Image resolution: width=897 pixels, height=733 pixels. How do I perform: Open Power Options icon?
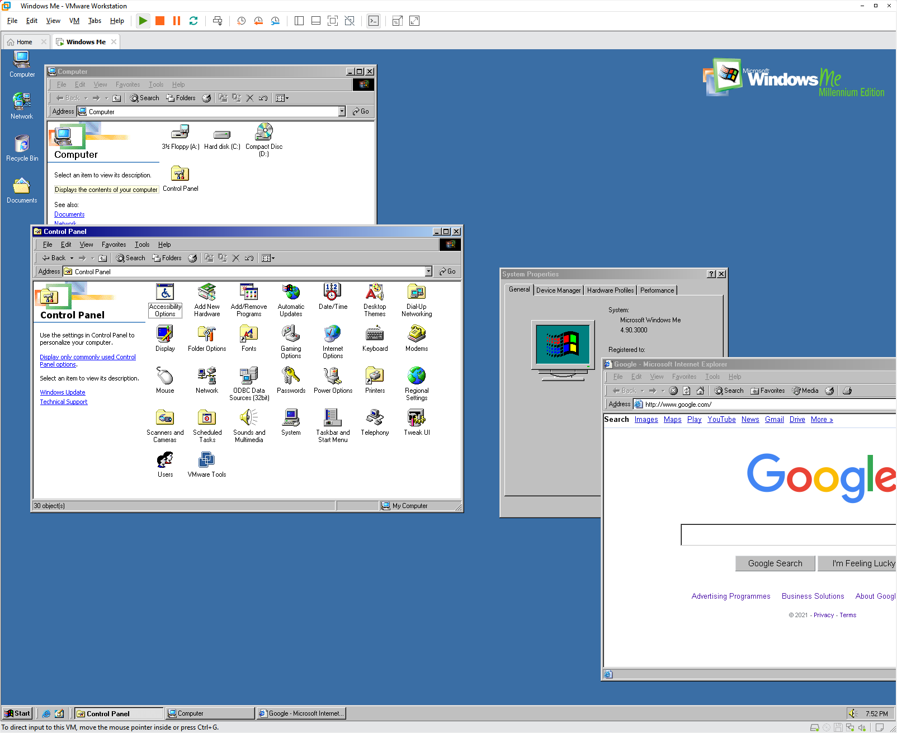[333, 380]
